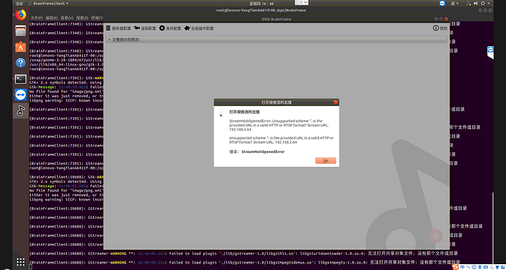Launch Firefox from the dock
This screenshot has width=506, height=270.
click(21, 15)
